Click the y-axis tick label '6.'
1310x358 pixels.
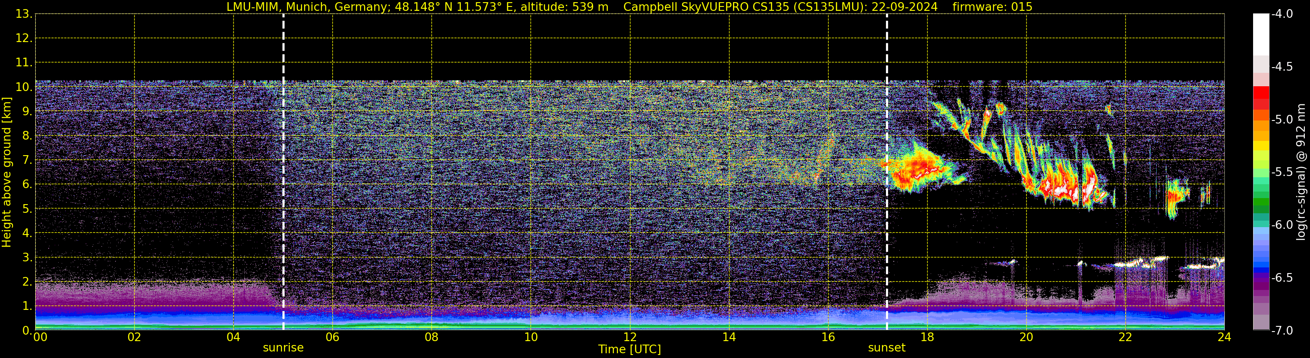tap(27, 184)
